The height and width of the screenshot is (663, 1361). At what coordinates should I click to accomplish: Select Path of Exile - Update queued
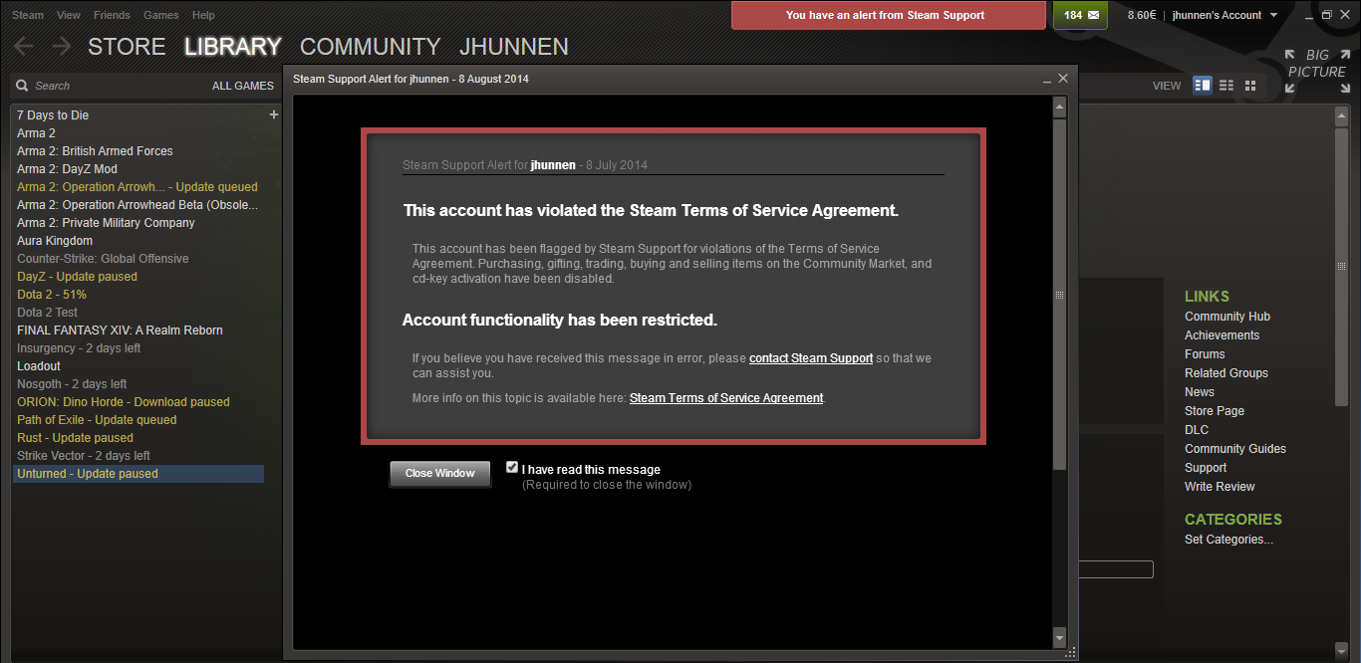(x=137, y=420)
